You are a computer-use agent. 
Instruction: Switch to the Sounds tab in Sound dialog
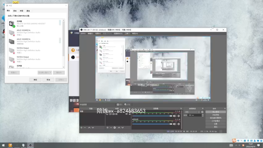(x=21, y=11)
